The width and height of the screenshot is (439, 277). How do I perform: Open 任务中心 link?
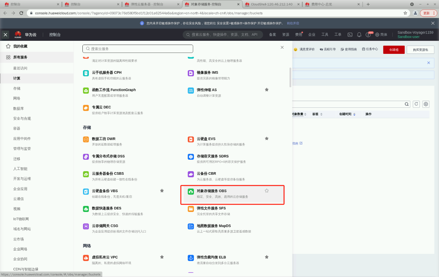(x=370, y=49)
